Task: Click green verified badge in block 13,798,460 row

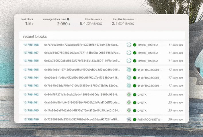Action: (x=135, y=111)
